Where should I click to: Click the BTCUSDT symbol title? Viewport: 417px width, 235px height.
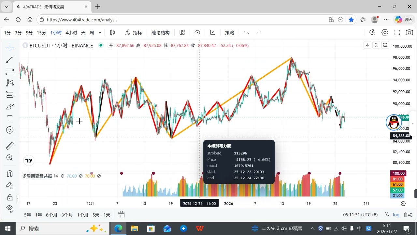[x=61, y=45]
